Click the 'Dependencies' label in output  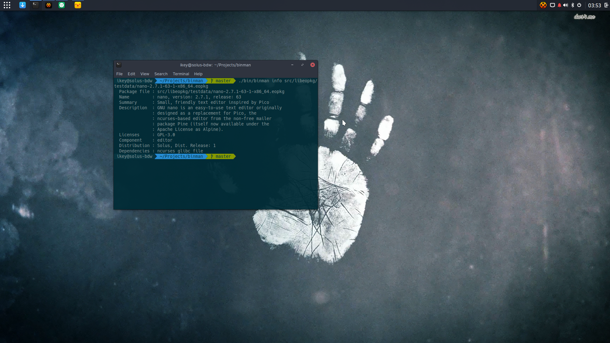[134, 151]
